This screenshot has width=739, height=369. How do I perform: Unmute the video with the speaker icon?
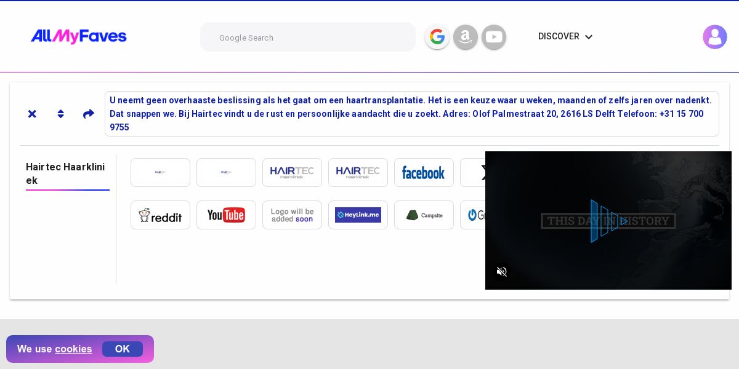pyautogui.click(x=502, y=272)
